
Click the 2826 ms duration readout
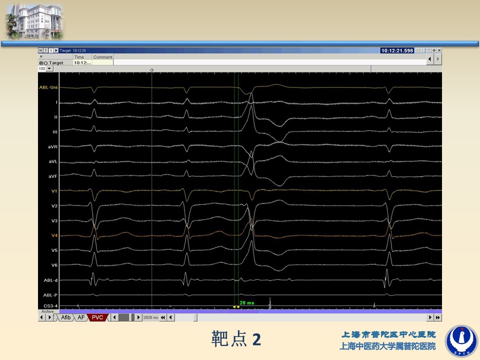(150, 317)
